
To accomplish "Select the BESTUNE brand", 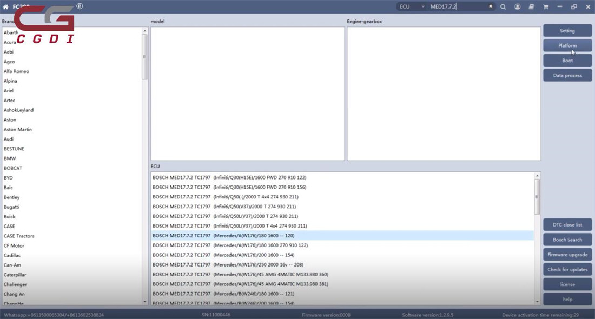I will (72, 149).
